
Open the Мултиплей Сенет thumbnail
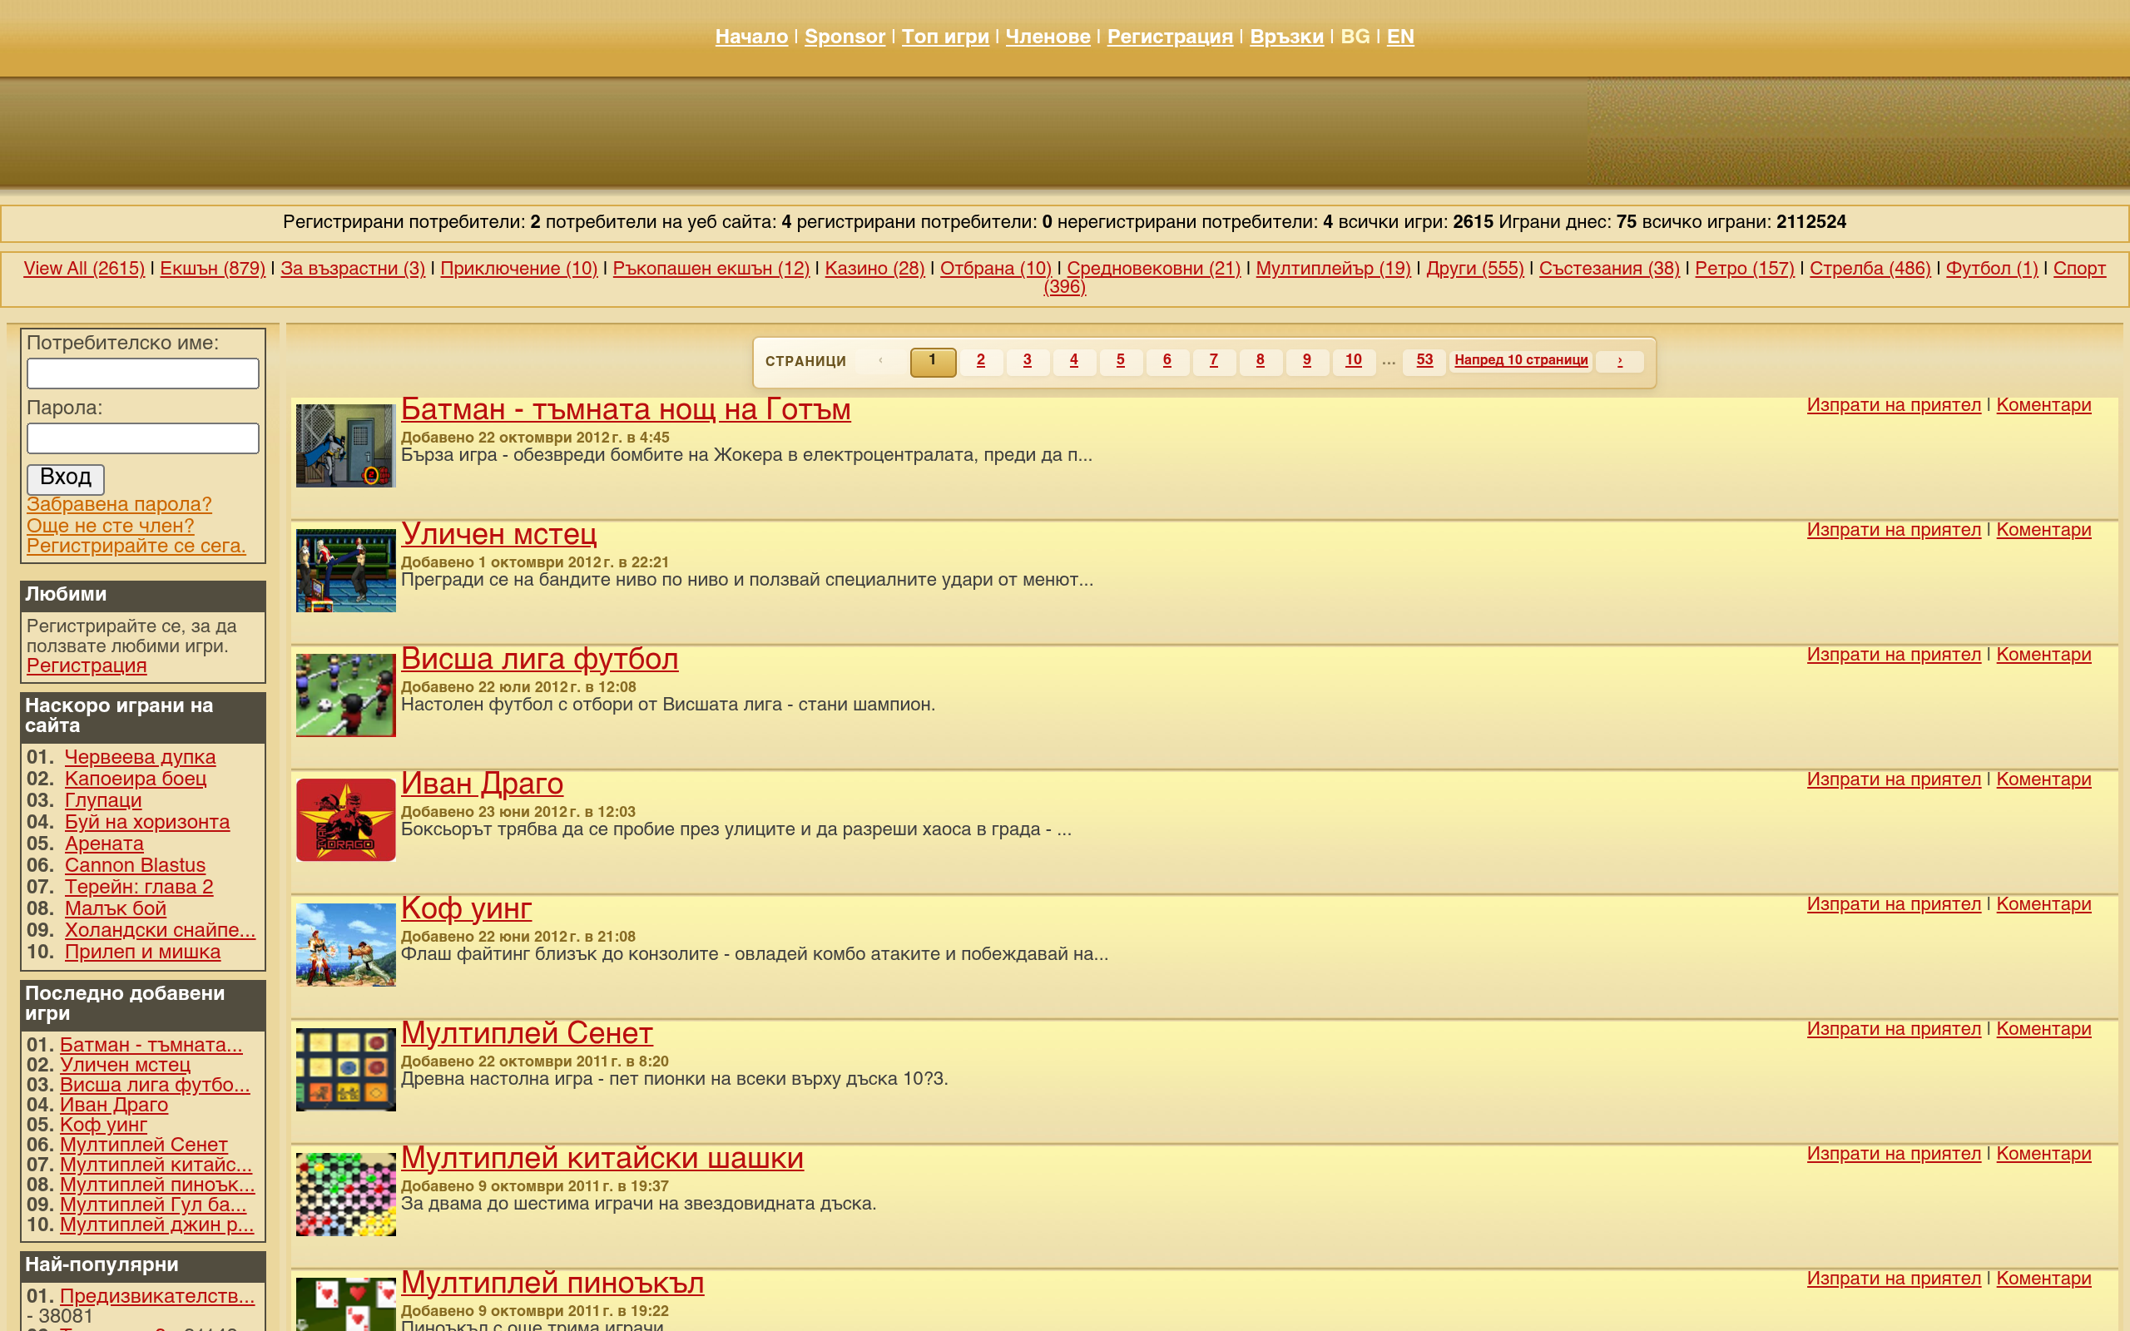pyautogui.click(x=345, y=1070)
